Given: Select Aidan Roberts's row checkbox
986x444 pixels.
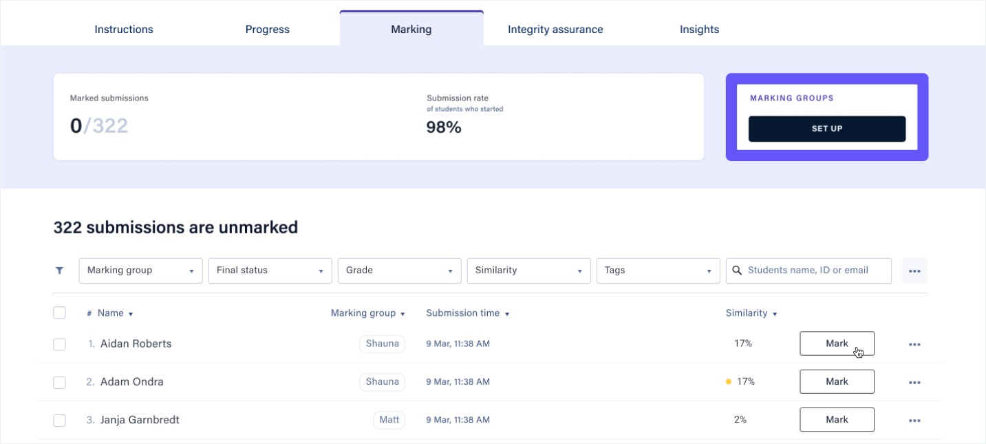Looking at the screenshot, I should [x=59, y=343].
